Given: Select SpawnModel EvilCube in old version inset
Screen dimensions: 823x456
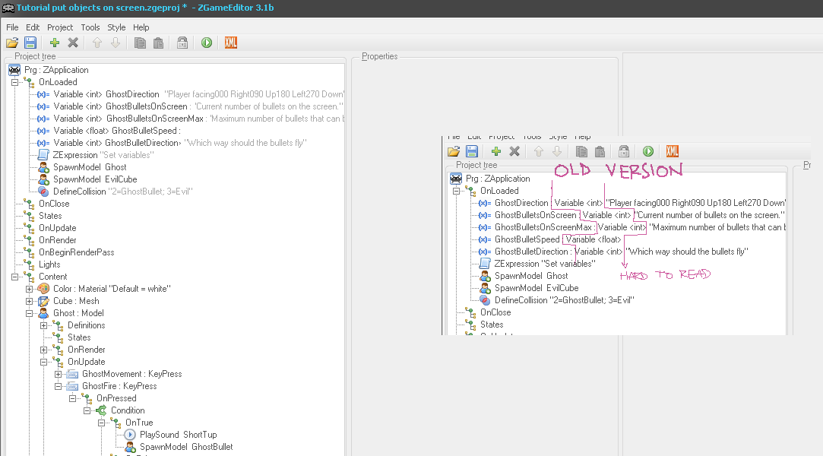Looking at the screenshot, I should (537, 288).
